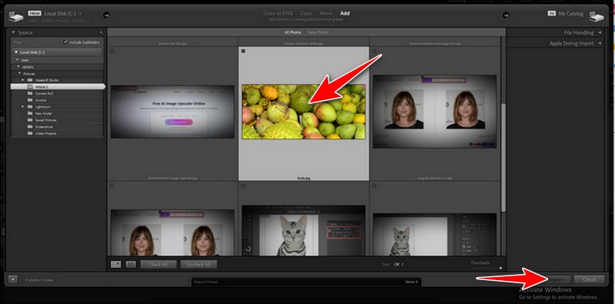This screenshot has width=615, height=304.
Task: Click the Lightroom folder icon
Action: click(30, 107)
